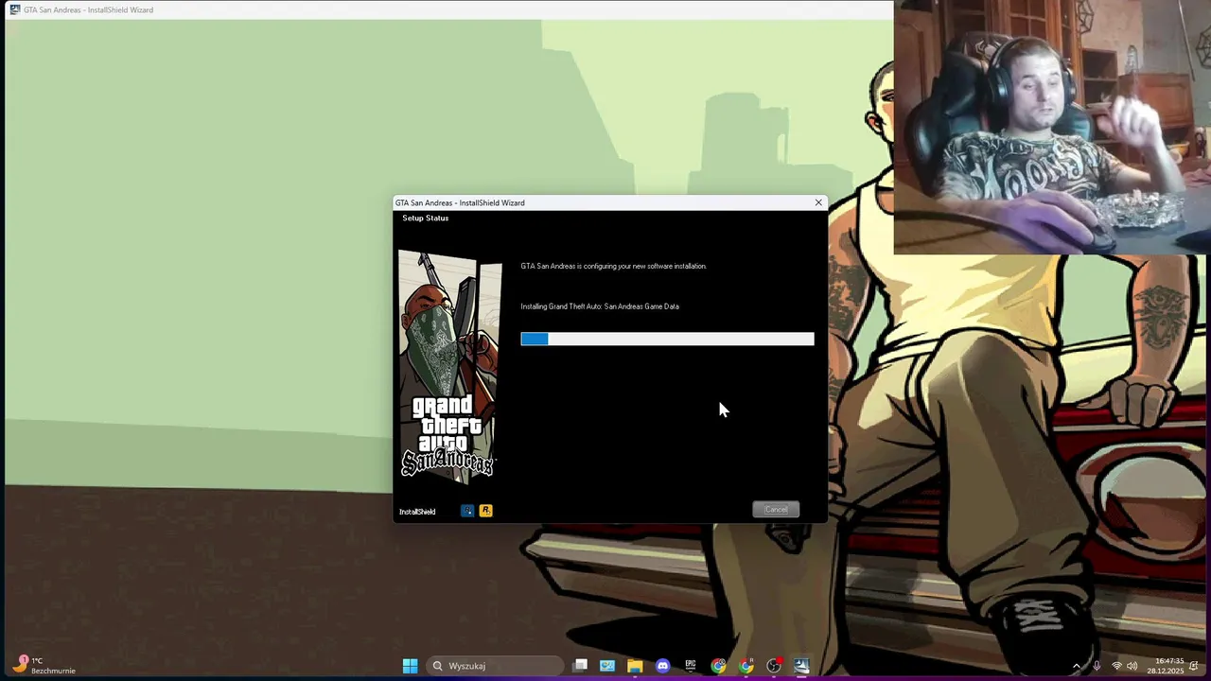Image resolution: width=1211 pixels, height=681 pixels.
Task: Click the Wyszukaj taskbar search box
Action: (495, 666)
